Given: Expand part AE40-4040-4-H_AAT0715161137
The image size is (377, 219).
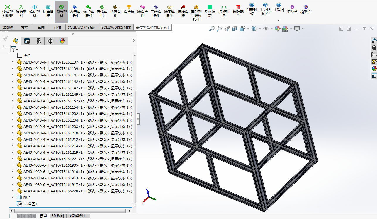Looking at the screenshot, I should tap(12, 62).
